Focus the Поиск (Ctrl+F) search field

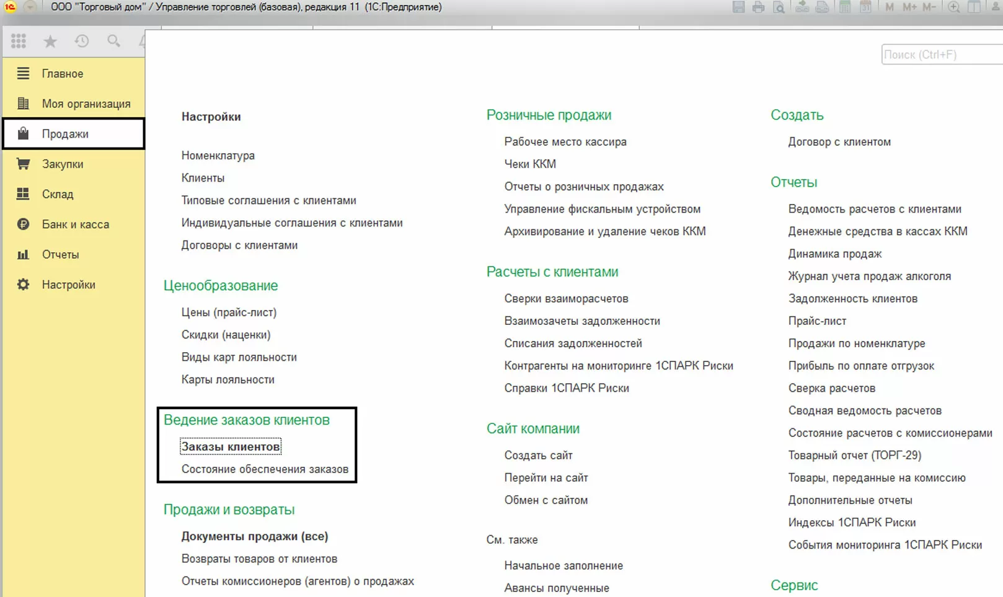(942, 55)
